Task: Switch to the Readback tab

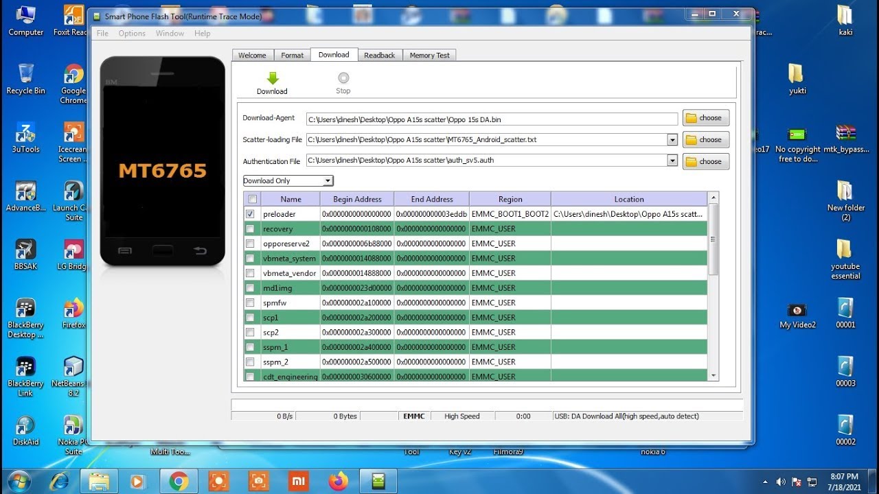Action: (380, 55)
